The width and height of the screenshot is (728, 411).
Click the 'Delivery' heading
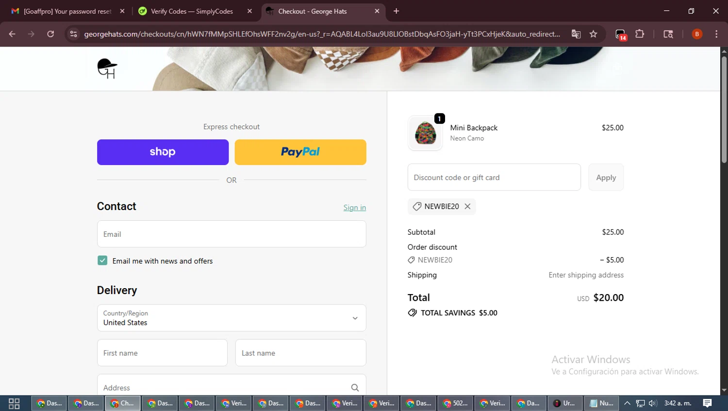[117, 290]
